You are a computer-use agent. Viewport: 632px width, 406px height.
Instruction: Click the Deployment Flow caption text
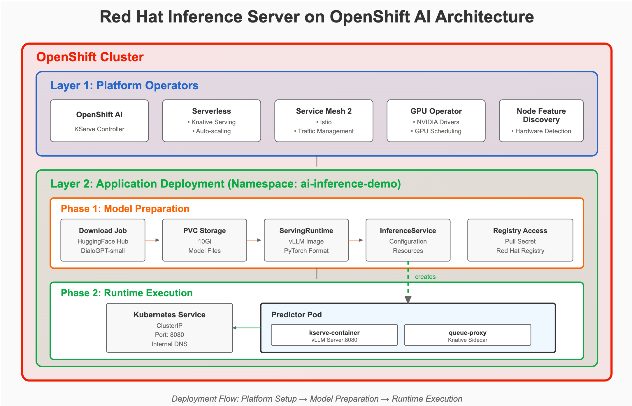point(317,399)
